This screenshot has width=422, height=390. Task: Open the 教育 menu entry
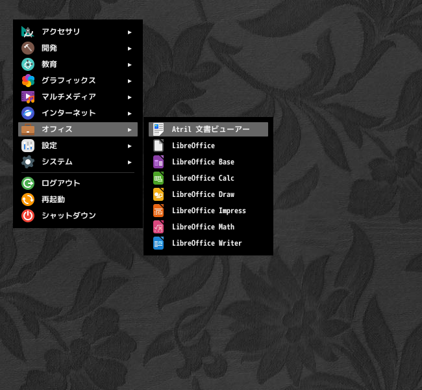click(x=78, y=64)
